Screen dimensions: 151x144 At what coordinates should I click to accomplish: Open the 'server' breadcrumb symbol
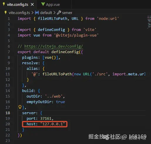(x=67, y=13)
